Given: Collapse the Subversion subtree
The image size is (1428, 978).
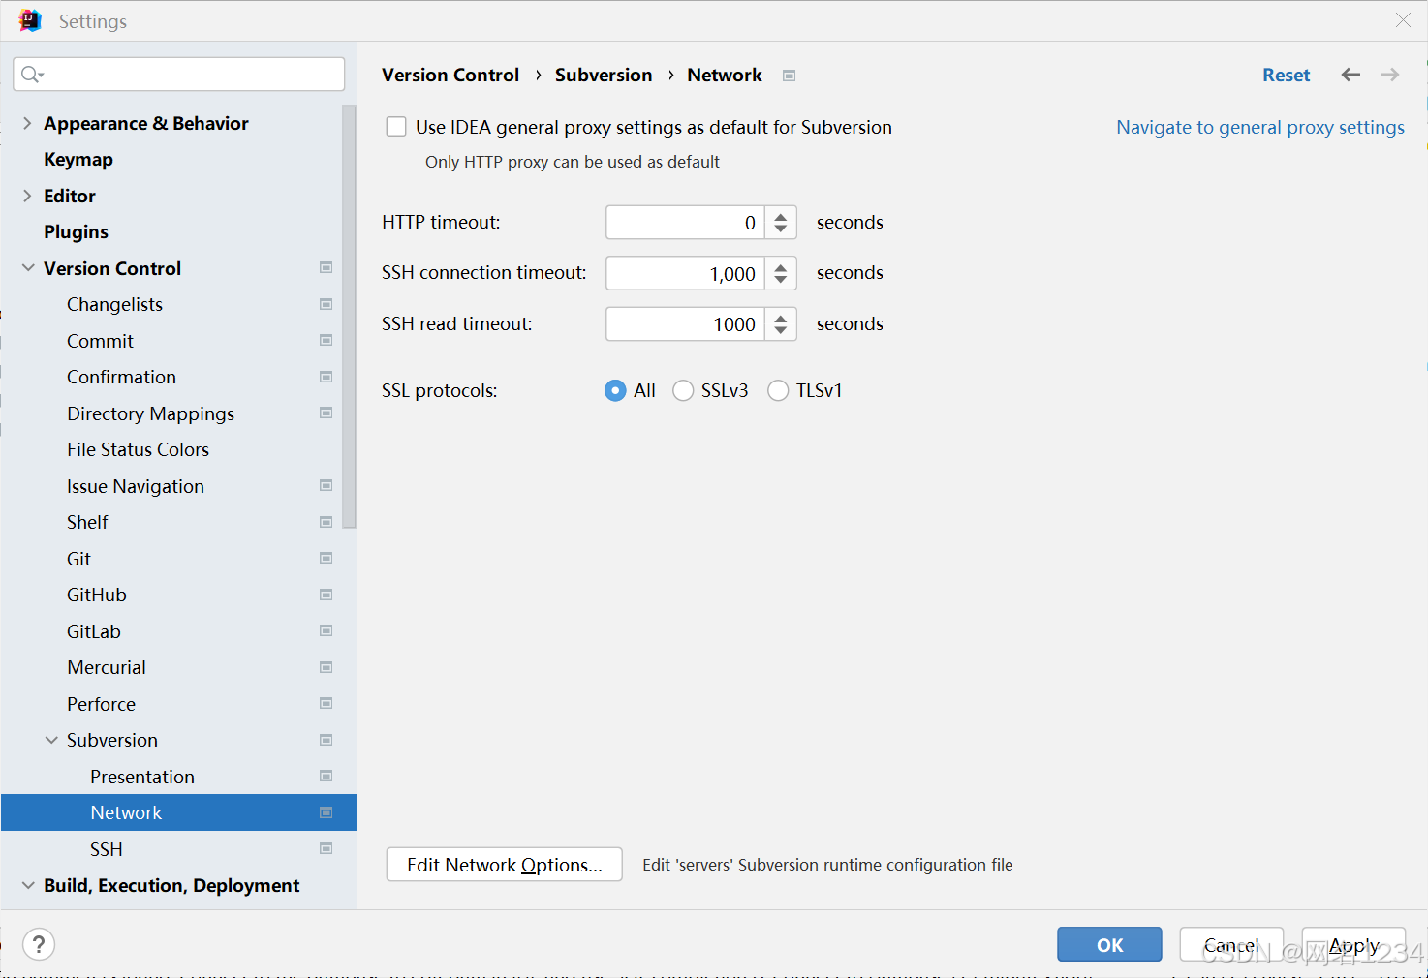Looking at the screenshot, I should (x=51, y=740).
